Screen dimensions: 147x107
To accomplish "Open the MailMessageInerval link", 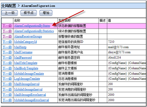I will tap(27, 84).
